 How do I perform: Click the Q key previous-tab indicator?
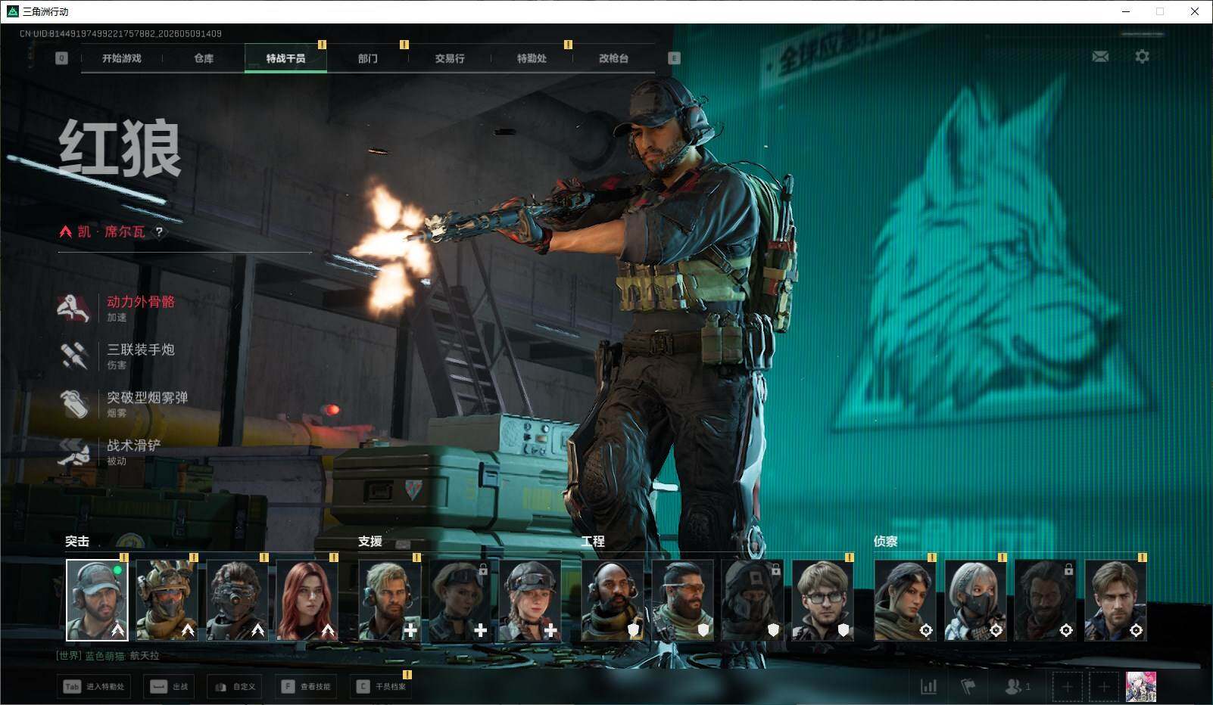(x=61, y=58)
